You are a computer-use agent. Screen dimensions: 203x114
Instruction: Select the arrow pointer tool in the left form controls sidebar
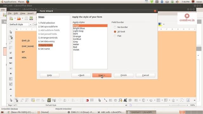(x=11, y=32)
